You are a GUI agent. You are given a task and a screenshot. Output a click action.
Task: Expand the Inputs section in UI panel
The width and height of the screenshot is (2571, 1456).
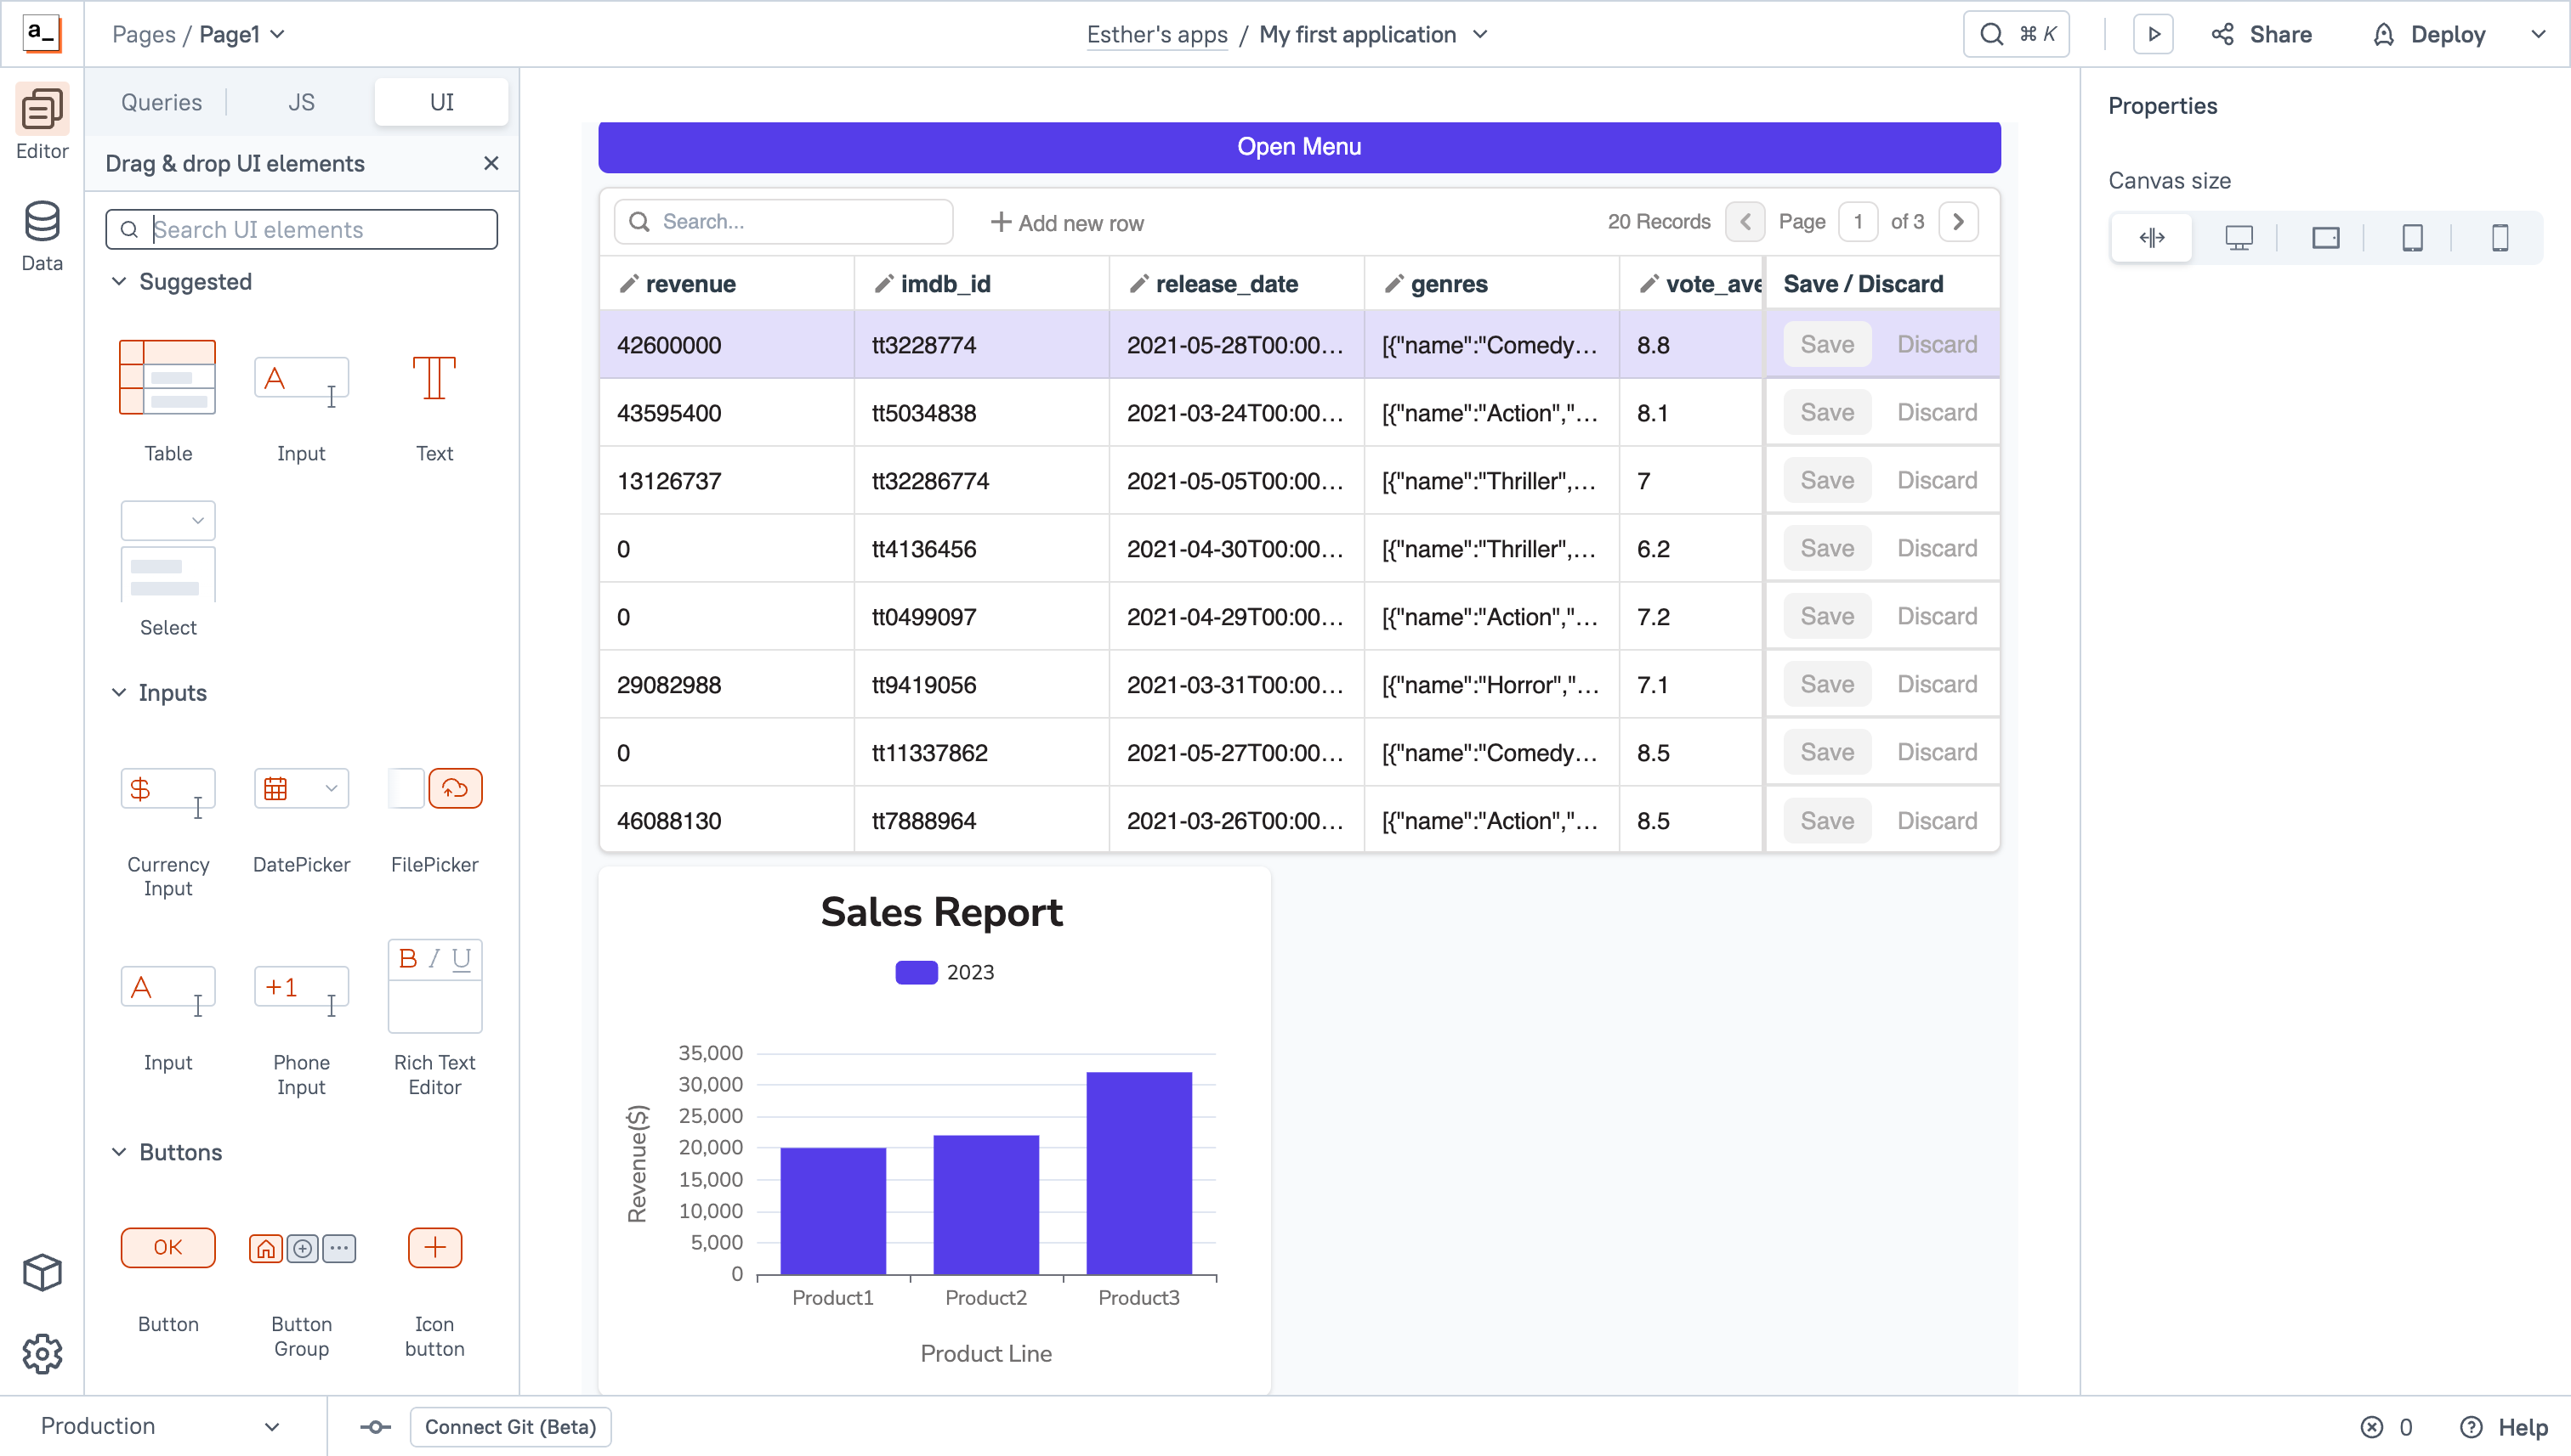pos(171,691)
